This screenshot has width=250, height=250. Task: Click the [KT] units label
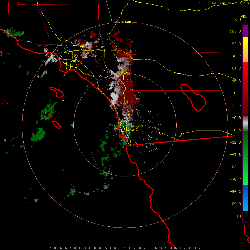click(237, 19)
